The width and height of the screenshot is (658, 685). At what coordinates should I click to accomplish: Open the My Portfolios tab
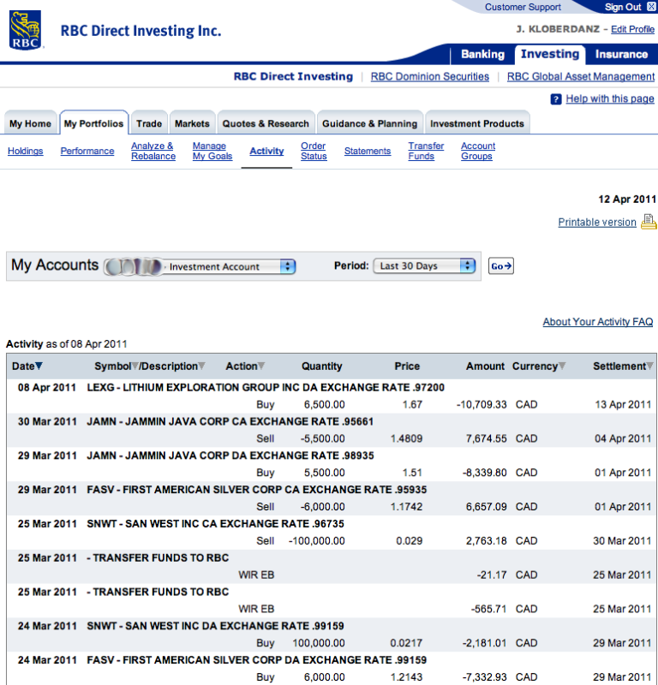(x=93, y=123)
